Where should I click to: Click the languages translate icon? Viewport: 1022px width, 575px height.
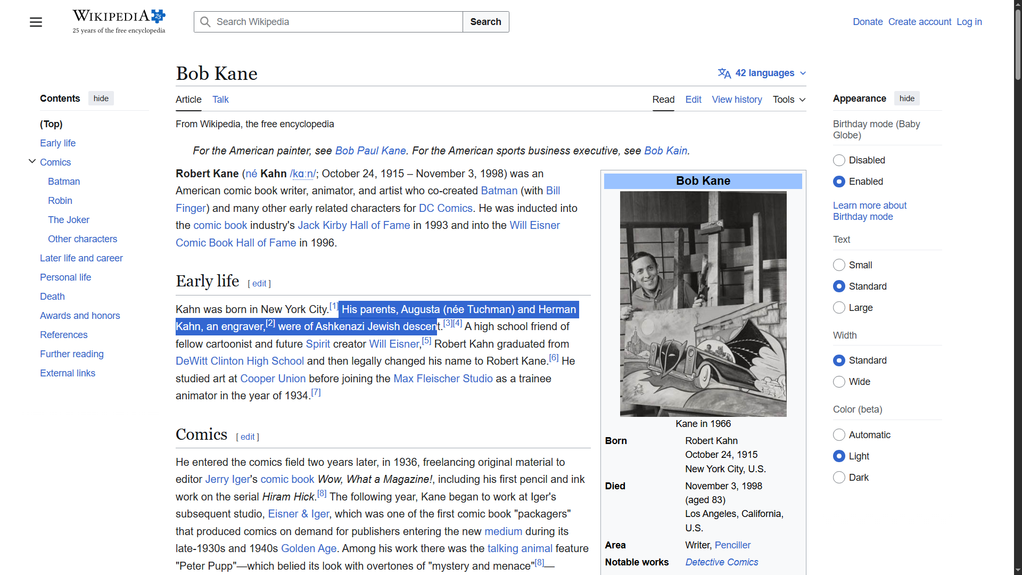click(724, 73)
